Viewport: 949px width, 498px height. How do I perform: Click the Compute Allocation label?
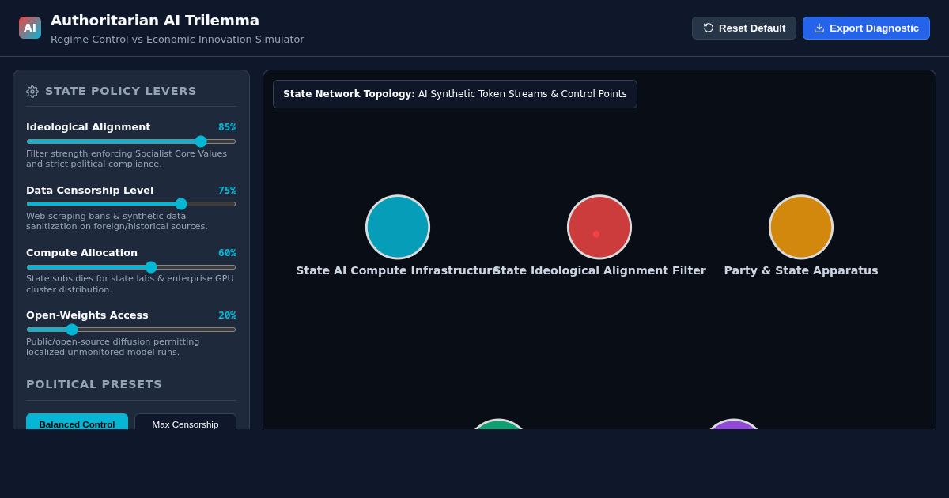pos(81,253)
